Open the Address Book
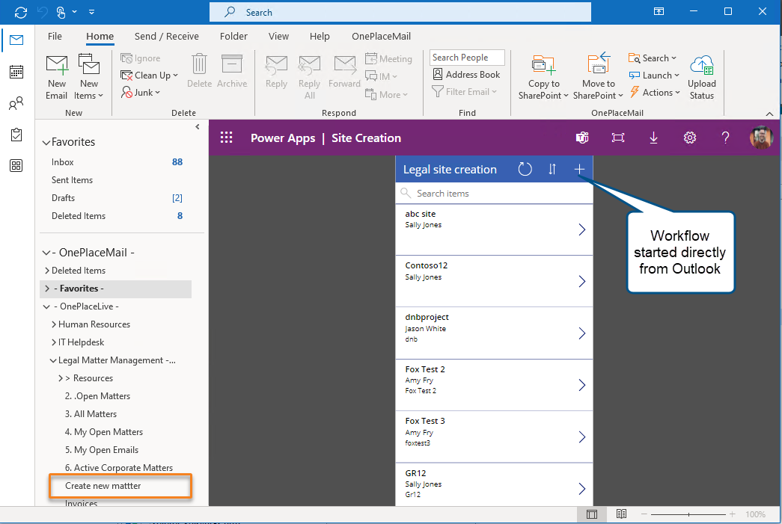This screenshot has height=524, width=782. pyautogui.click(x=466, y=75)
